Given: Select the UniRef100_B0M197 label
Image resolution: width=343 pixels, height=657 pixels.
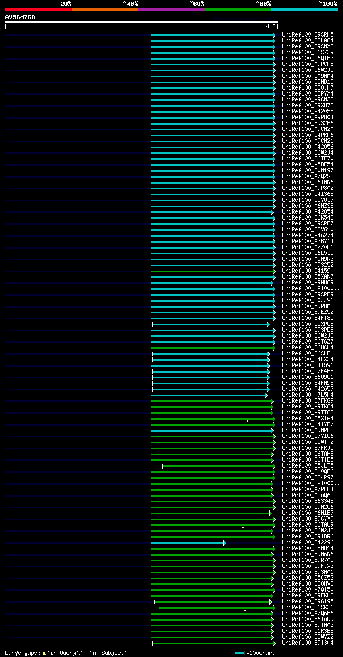Looking at the screenshot, I should [x=308, y=170].
